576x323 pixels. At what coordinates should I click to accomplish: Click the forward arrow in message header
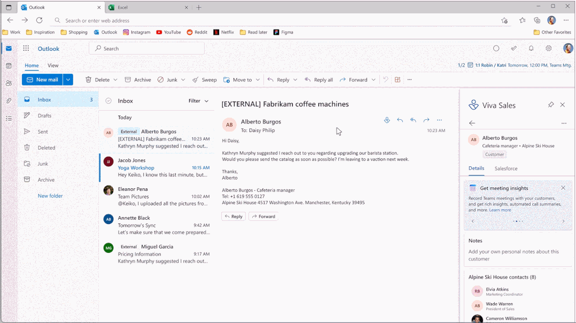tap(426, 120)
